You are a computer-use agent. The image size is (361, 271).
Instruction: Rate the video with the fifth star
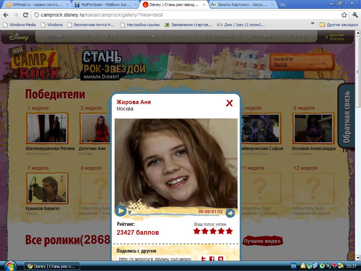point(229,231)
